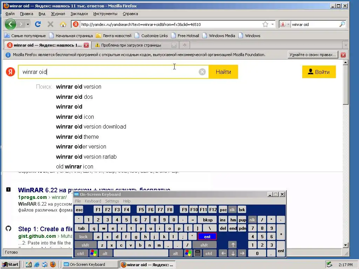Reload the page with the refresh icon
The height and width of the screenshot is (269, 359).
(x=38, y=24)
